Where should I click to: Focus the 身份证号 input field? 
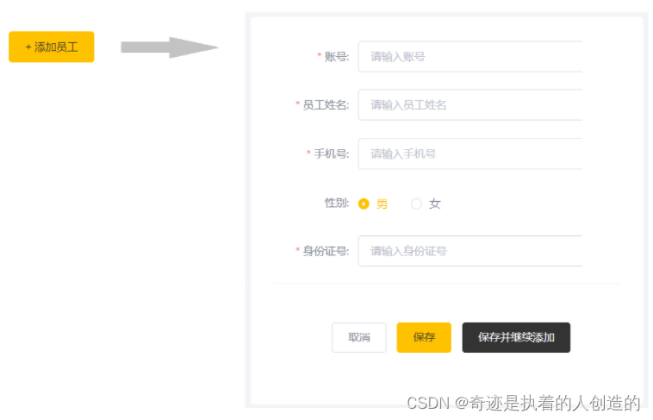[x=470, y=251]
